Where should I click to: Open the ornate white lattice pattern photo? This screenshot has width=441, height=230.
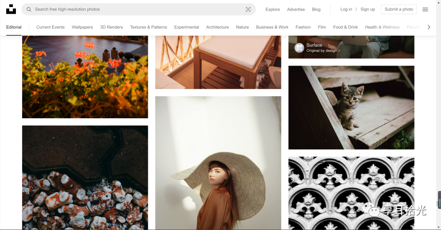tap(351, 193)
